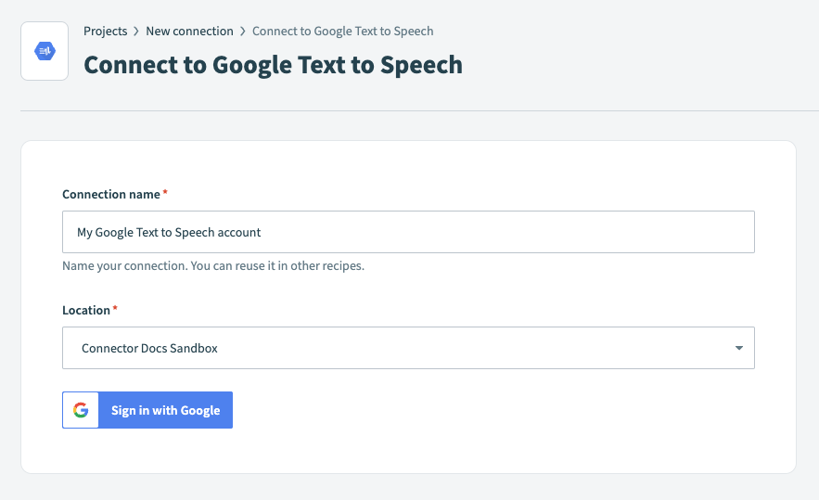Select the Connect to Google Text to Speech breadcrumb

[x=342, y=32]
